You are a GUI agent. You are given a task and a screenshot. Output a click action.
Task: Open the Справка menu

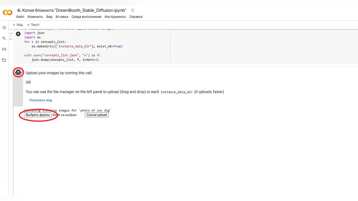[136, 17]
